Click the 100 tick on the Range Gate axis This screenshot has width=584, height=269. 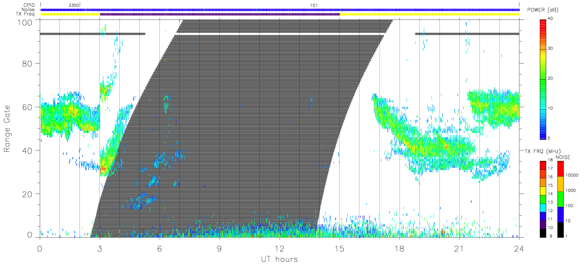[x=25, y=22]
